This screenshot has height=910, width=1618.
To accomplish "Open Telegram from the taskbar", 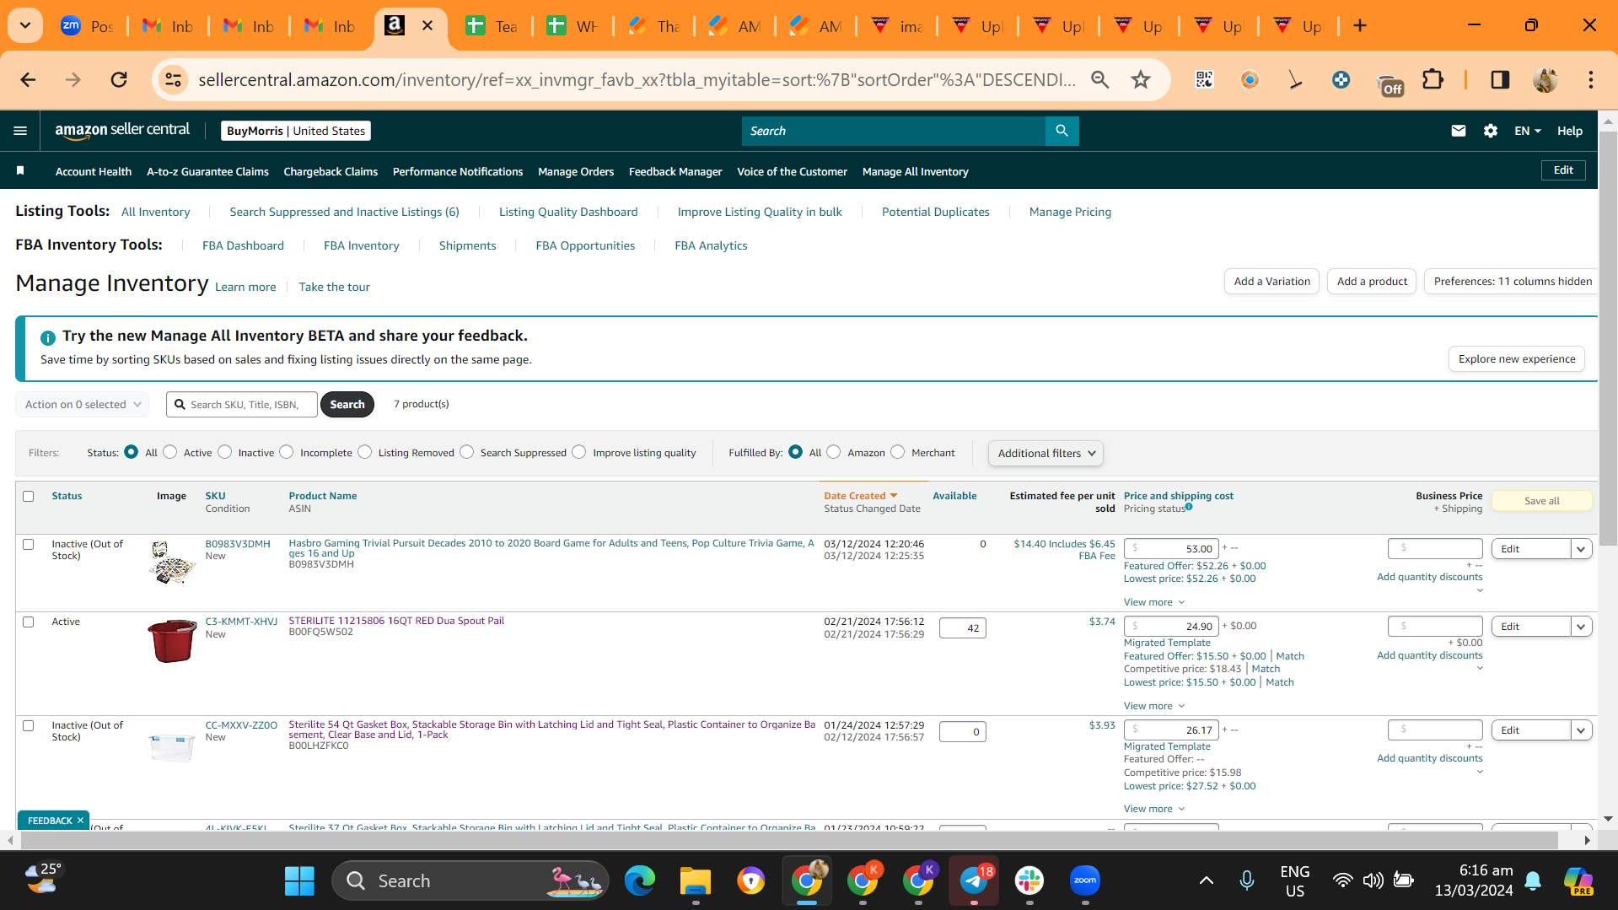I will click(x=974, y=880).
